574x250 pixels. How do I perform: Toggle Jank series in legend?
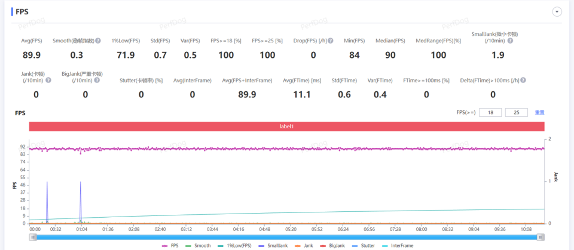(304, 246)
